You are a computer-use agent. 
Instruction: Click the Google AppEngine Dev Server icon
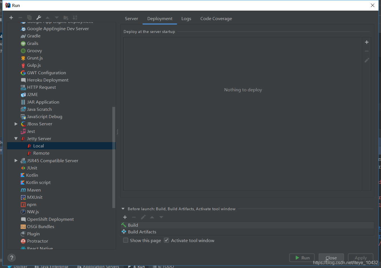point(23,29)
